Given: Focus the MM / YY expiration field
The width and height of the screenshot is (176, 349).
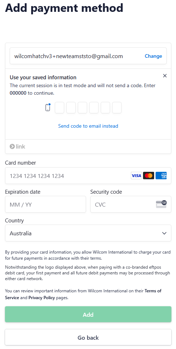Looking at the screenshot, I should 46,204.
